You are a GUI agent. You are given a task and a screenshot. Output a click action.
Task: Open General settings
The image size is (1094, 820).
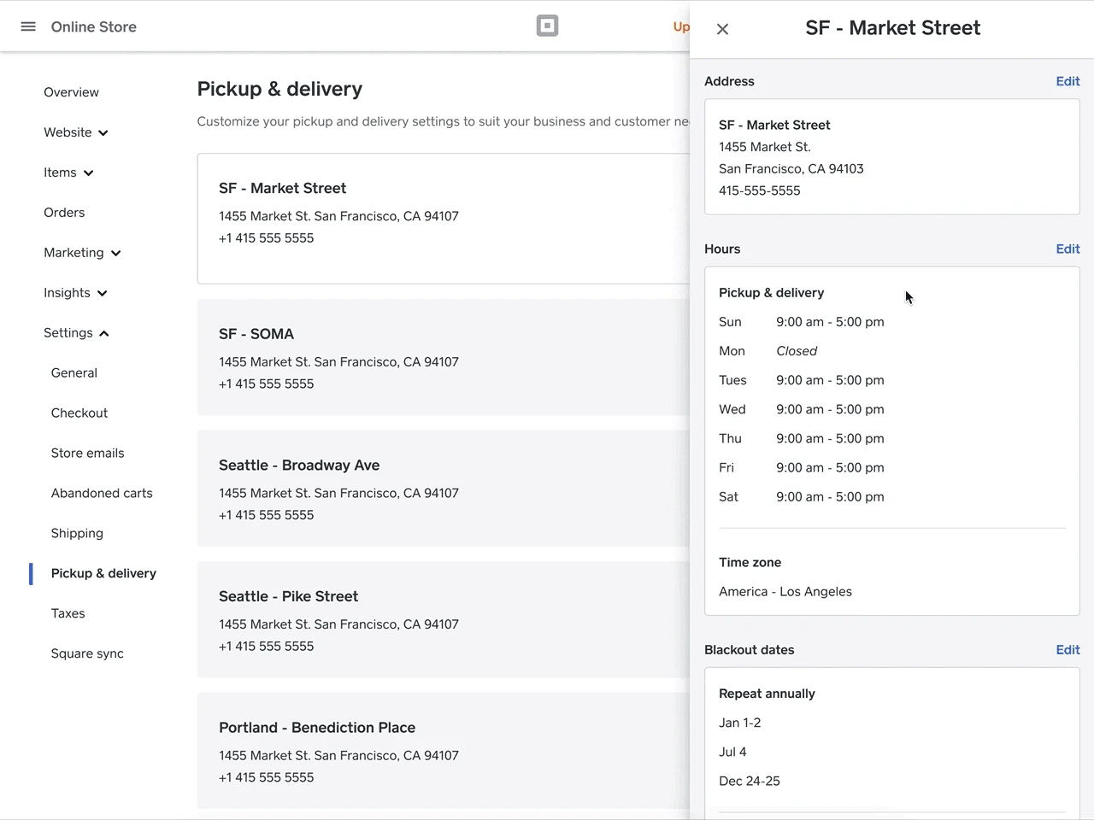coord(74,373)
